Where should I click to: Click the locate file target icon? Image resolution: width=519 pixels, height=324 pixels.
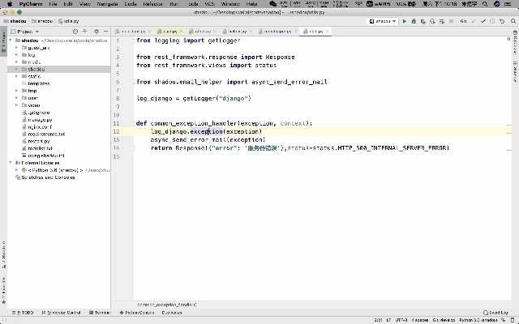pos(75,32)
